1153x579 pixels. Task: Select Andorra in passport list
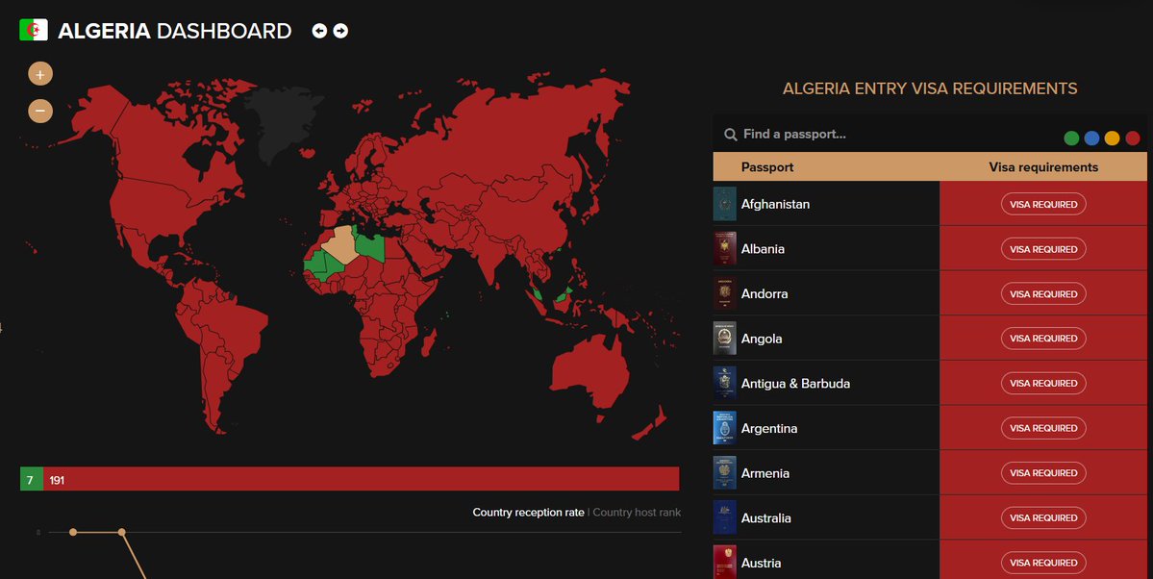coord(764,294)
